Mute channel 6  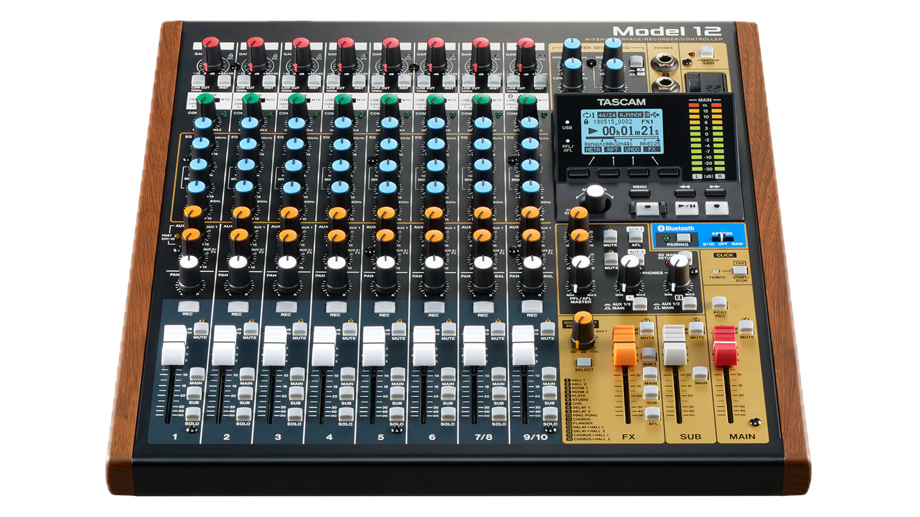pos(449,329)
